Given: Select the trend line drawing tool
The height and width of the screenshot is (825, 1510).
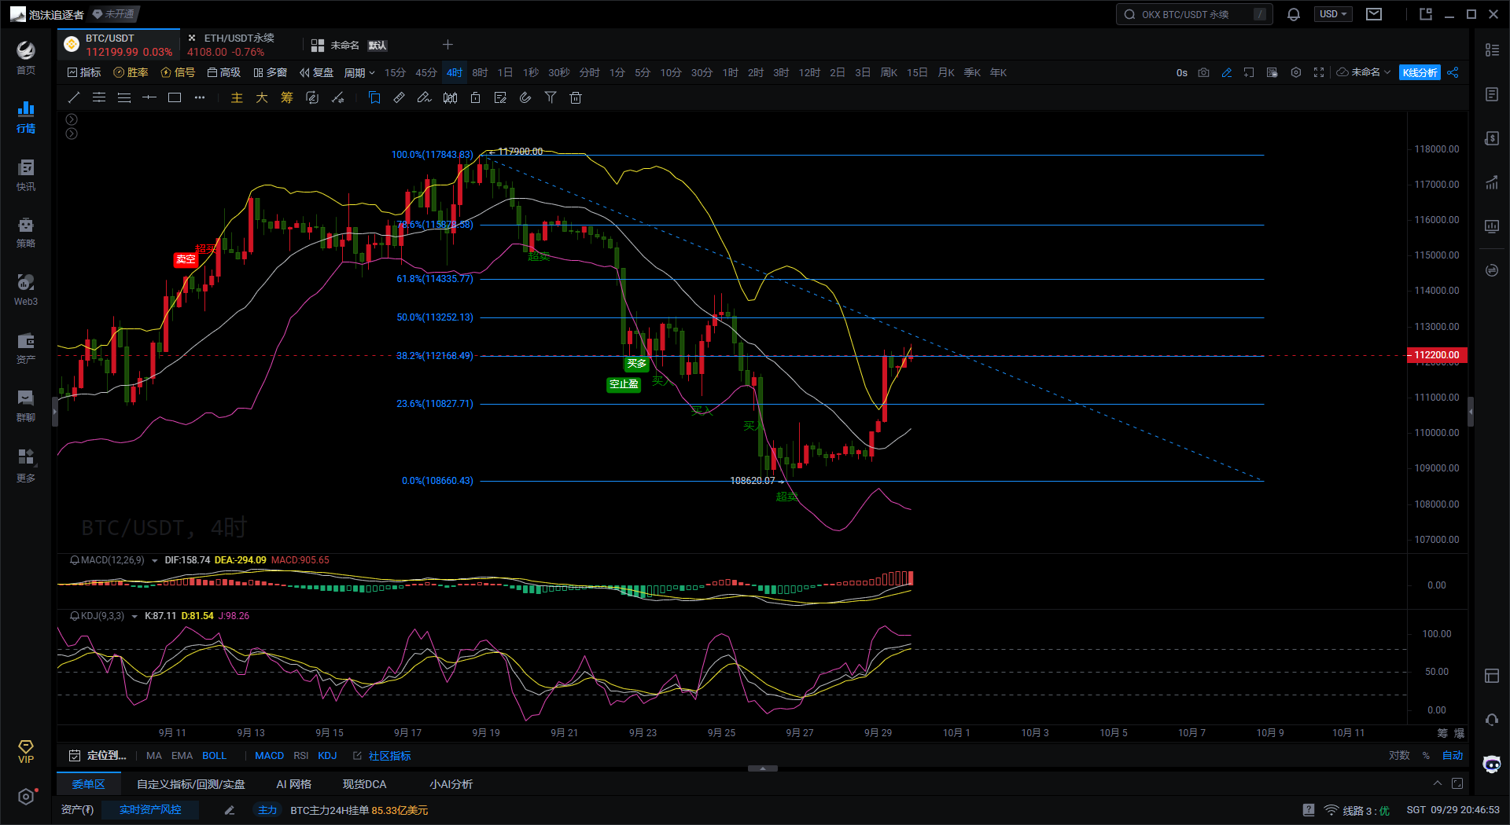Looking at the screenshot, I should click(74, 97).
